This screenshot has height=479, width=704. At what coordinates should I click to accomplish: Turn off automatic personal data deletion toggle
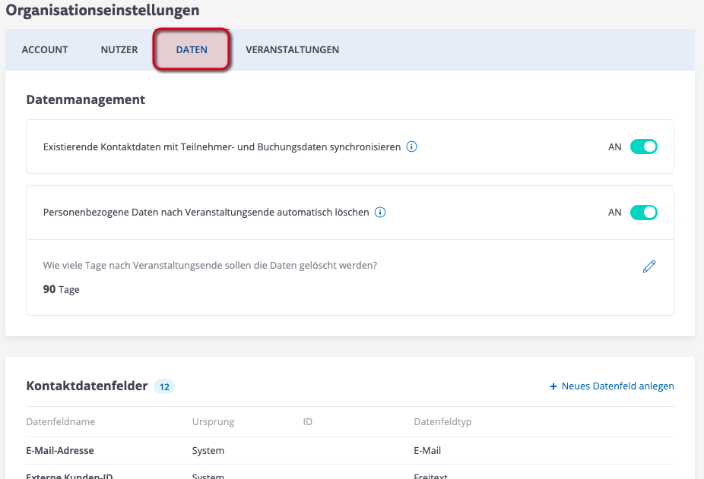643,213
